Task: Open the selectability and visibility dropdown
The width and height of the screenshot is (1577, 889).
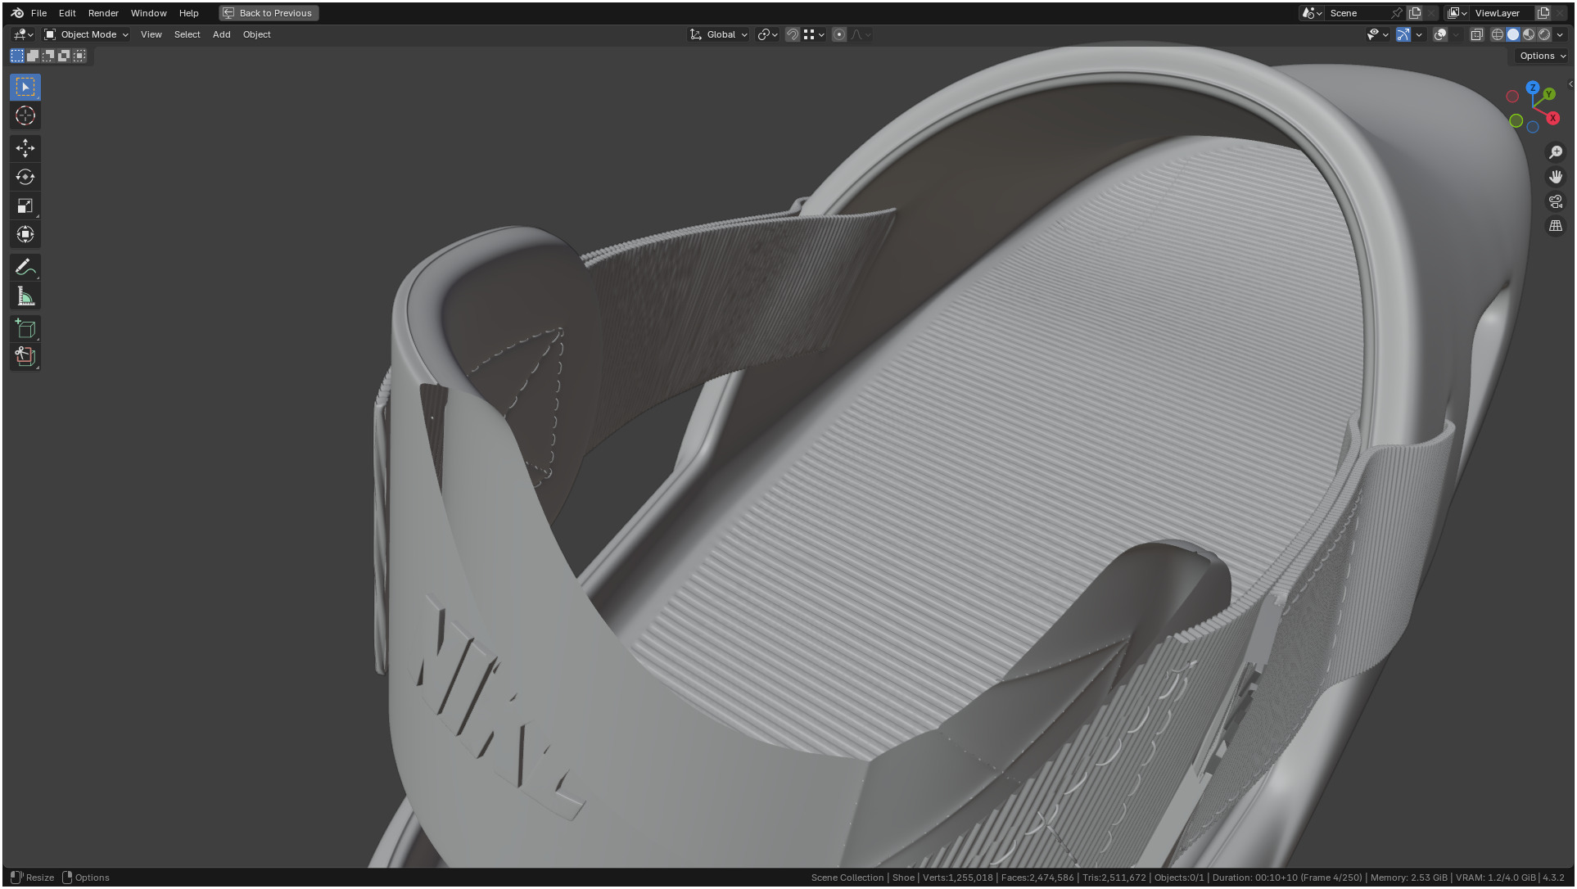Action: [1377, 34]
